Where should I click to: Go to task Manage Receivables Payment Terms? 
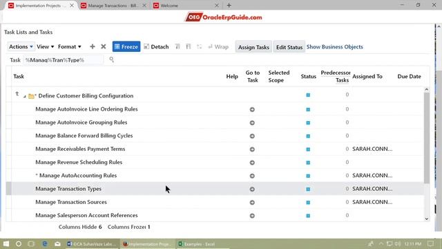point(252,149)
